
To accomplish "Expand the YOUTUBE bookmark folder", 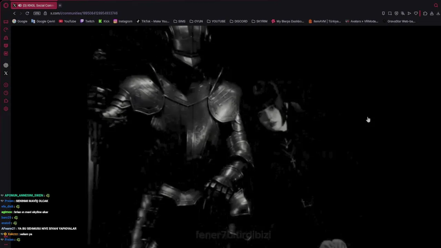I will [216, 21].
